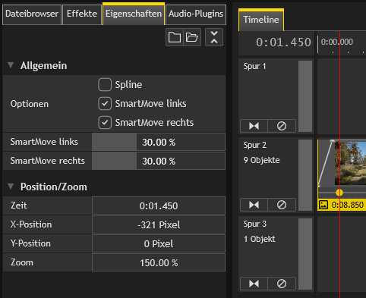Switch to the Dateibrowser tab

coord(32,14)
